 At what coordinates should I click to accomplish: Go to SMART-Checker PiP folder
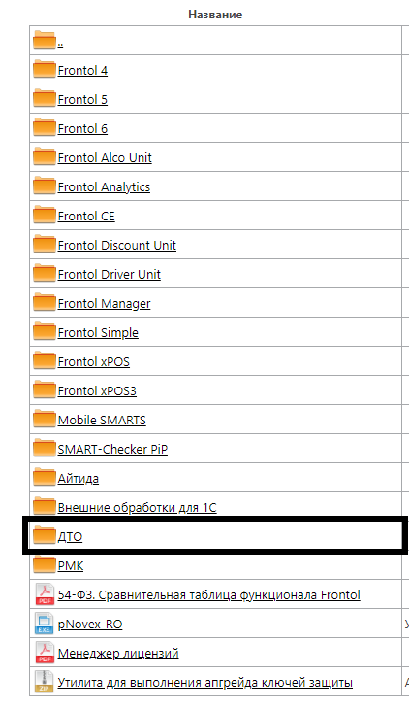click(112, 449)
